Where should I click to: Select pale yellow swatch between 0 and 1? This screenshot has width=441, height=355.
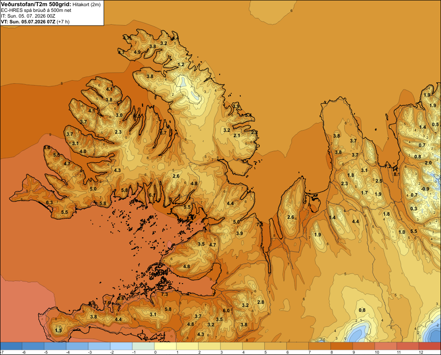[165, 346]
